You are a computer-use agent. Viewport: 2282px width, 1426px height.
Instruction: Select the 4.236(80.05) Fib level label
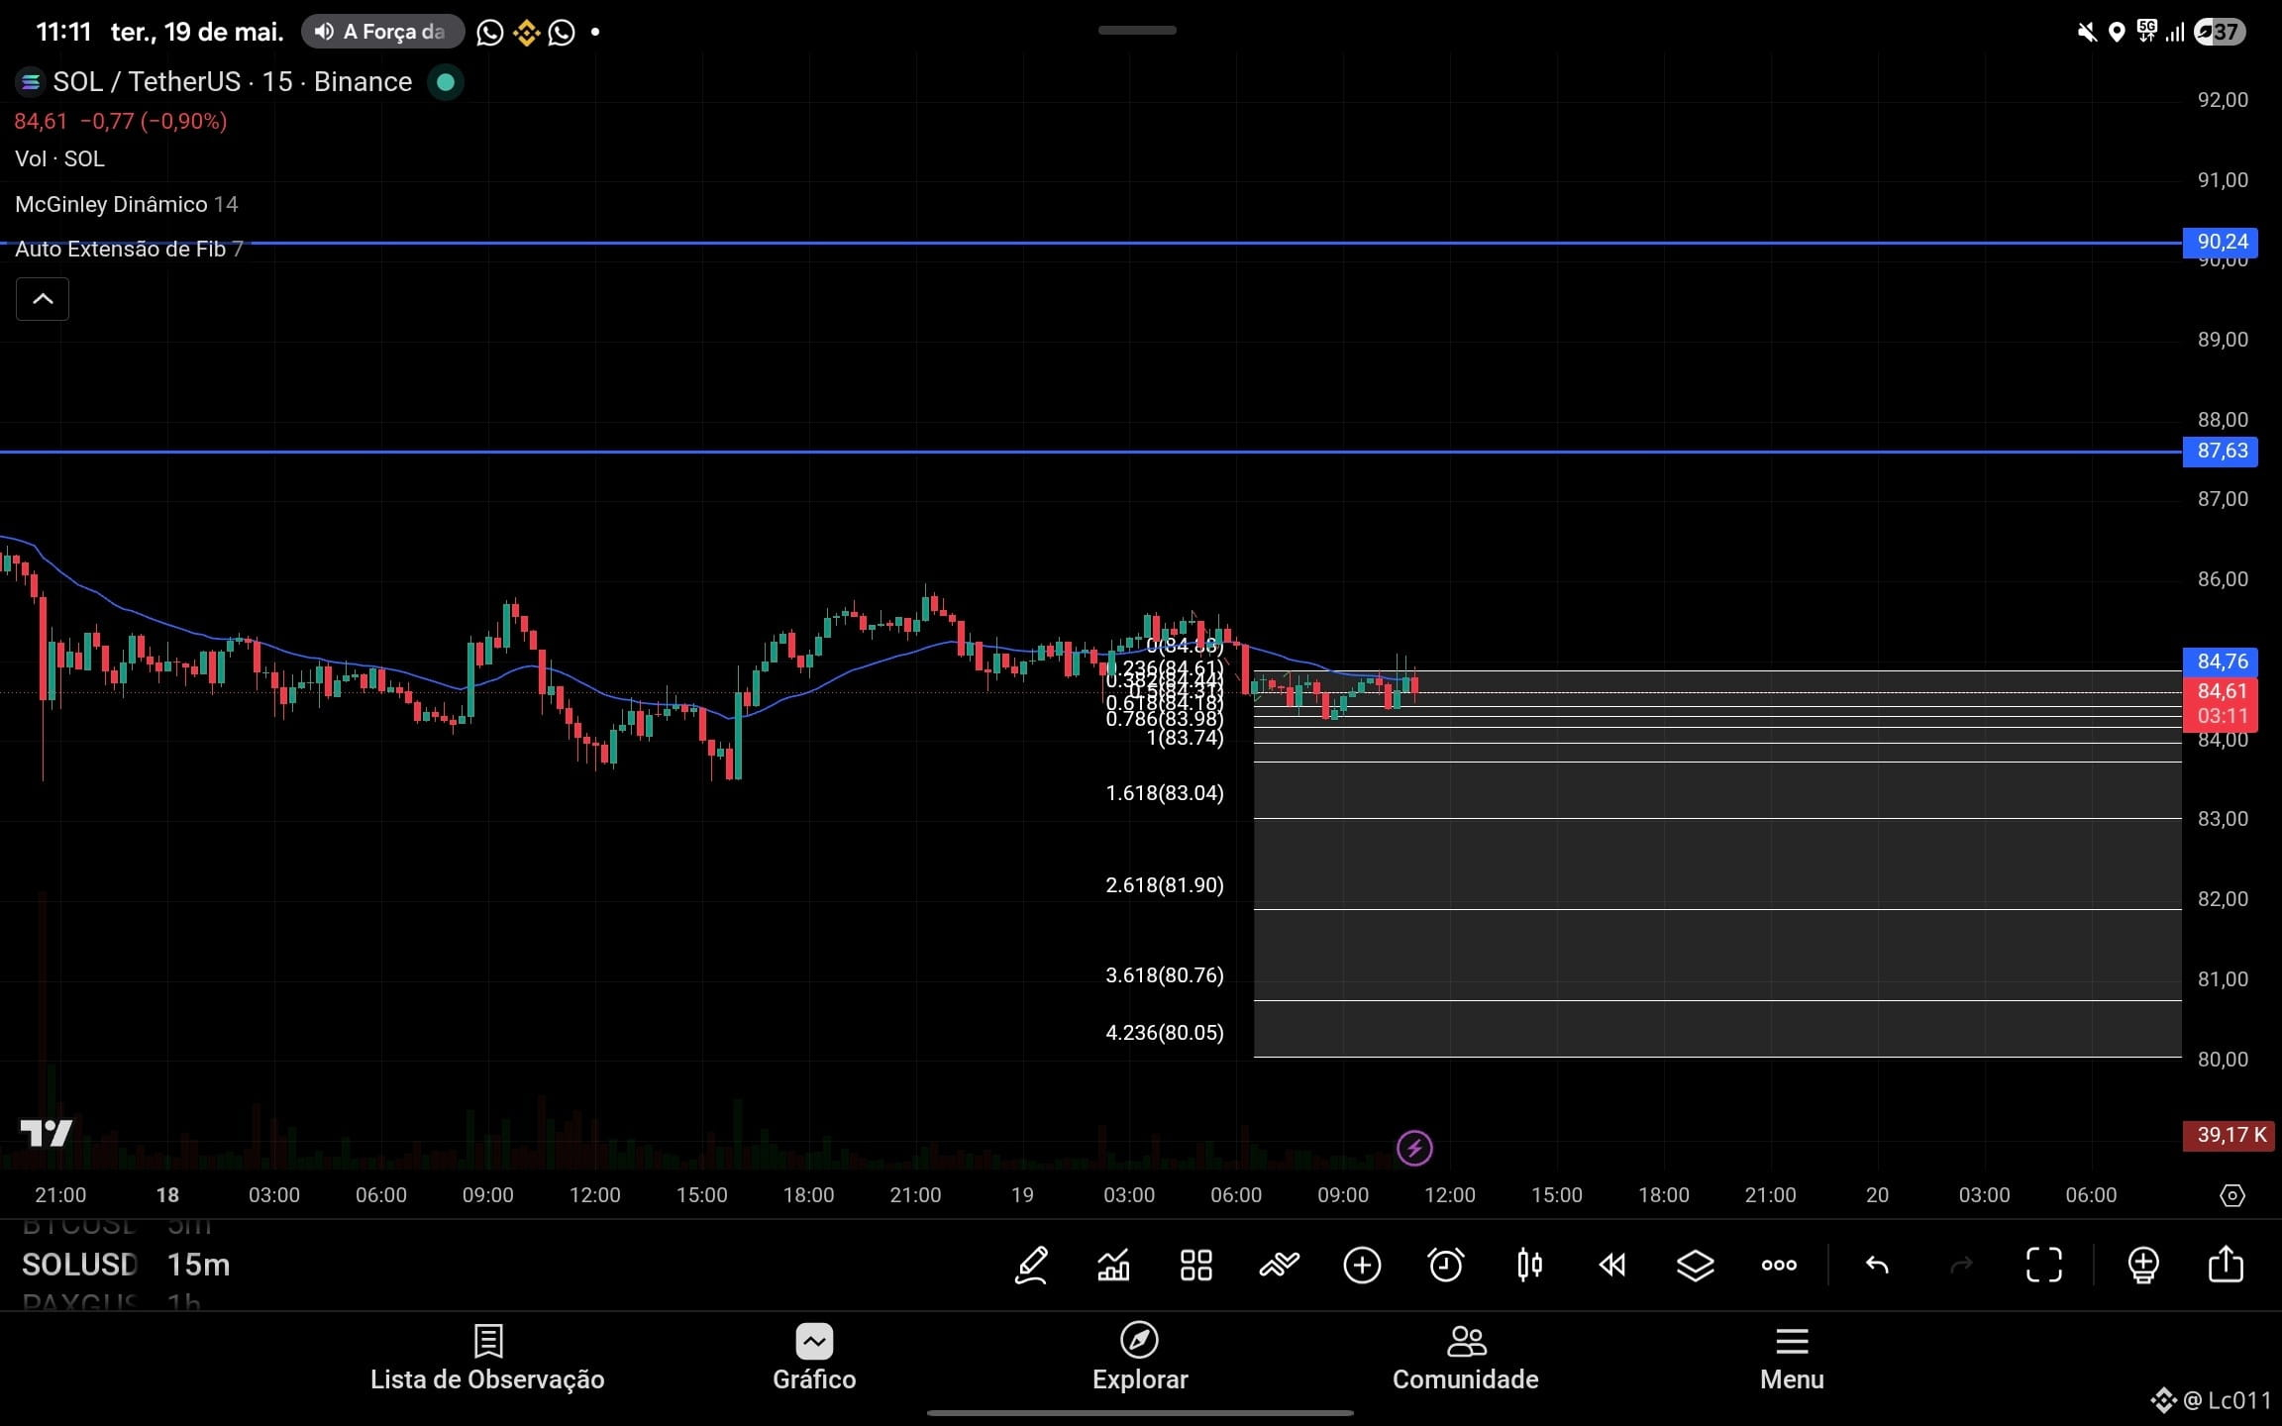click(x=1165, y=1033)
